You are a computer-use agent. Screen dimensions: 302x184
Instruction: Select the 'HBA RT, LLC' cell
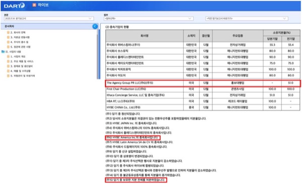144,101
